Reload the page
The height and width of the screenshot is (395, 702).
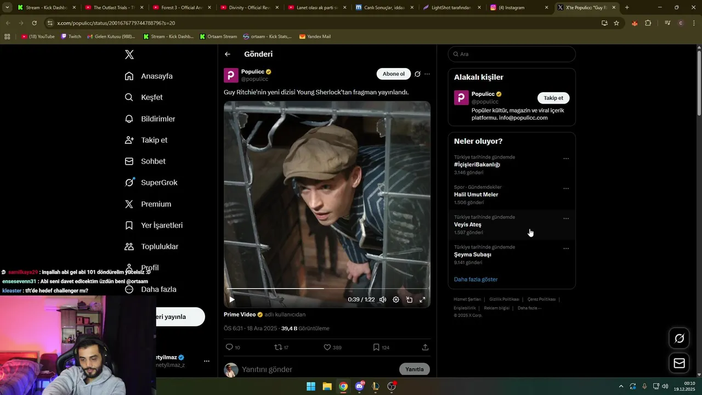click(34, 23)
